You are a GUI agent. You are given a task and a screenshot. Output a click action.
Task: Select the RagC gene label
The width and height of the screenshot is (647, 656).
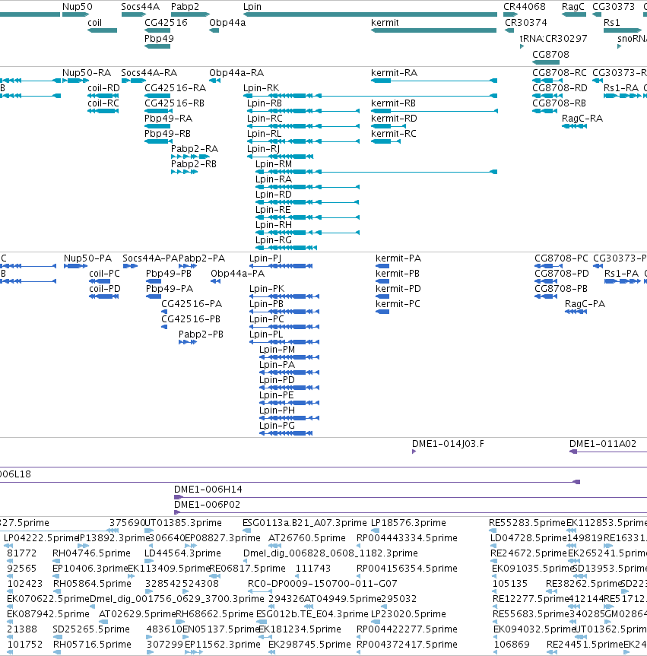click(573, 7)
